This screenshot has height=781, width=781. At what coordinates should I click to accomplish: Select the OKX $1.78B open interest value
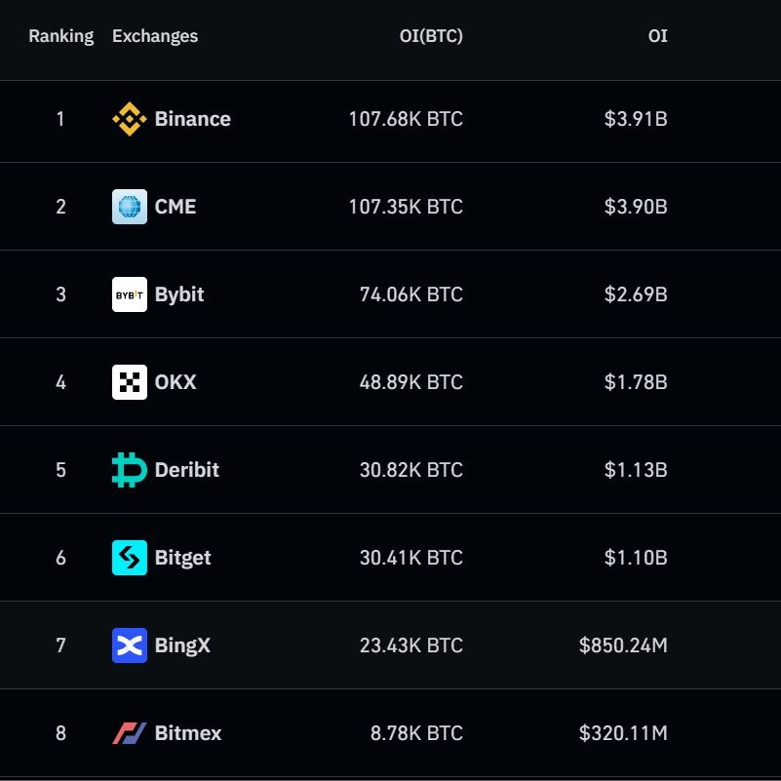point(636,382)
